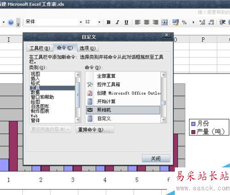
Task: Apply Comma style format
Action: 193,23
